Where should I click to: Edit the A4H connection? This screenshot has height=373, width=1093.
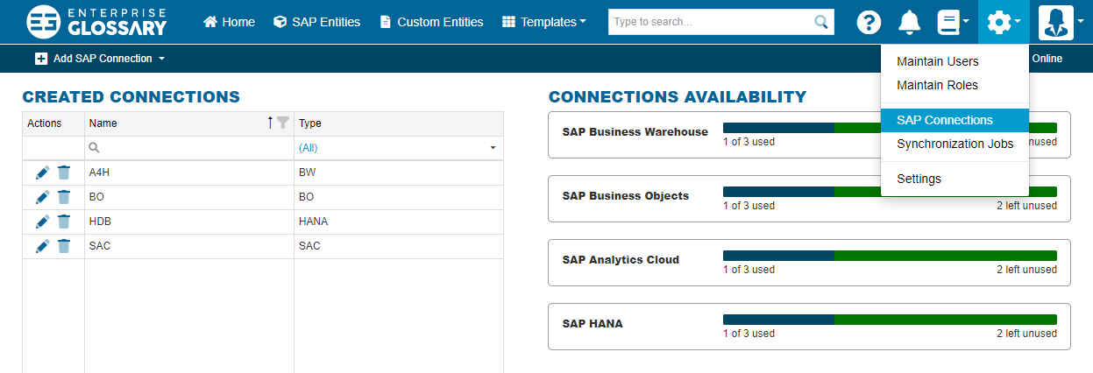click(x=42, y=172)
